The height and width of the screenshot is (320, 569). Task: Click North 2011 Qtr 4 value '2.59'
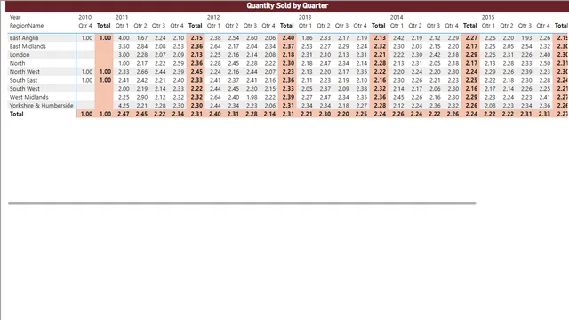[179, 63]
